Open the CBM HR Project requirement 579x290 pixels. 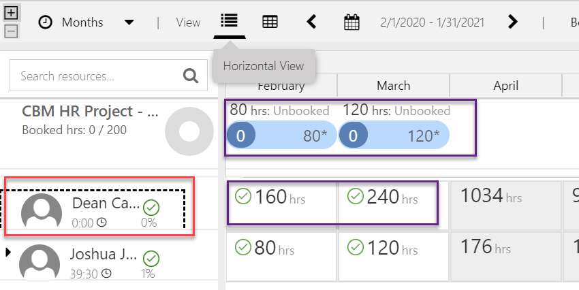coord(91,111)
